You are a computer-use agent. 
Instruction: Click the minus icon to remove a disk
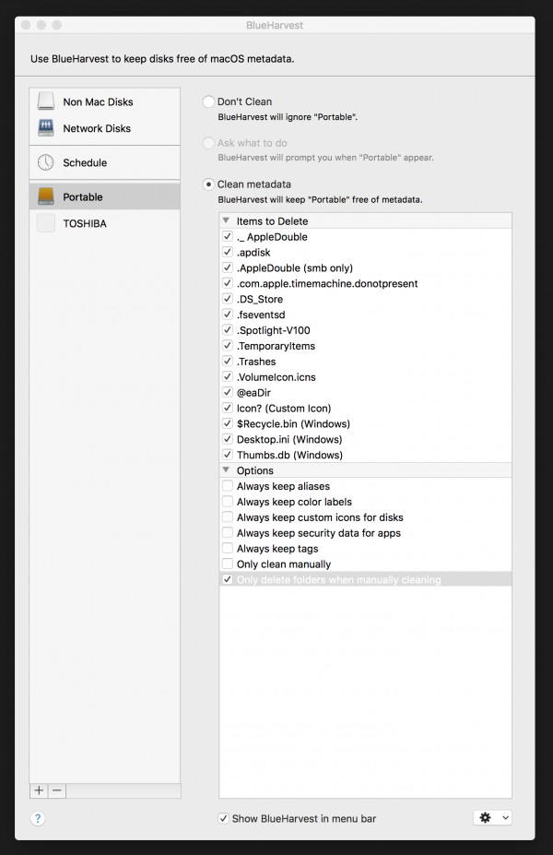(x=56, y=790)
